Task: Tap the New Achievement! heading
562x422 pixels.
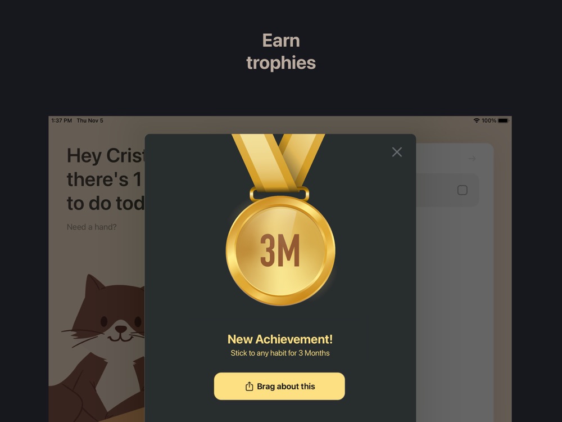Action: point(280,339)
